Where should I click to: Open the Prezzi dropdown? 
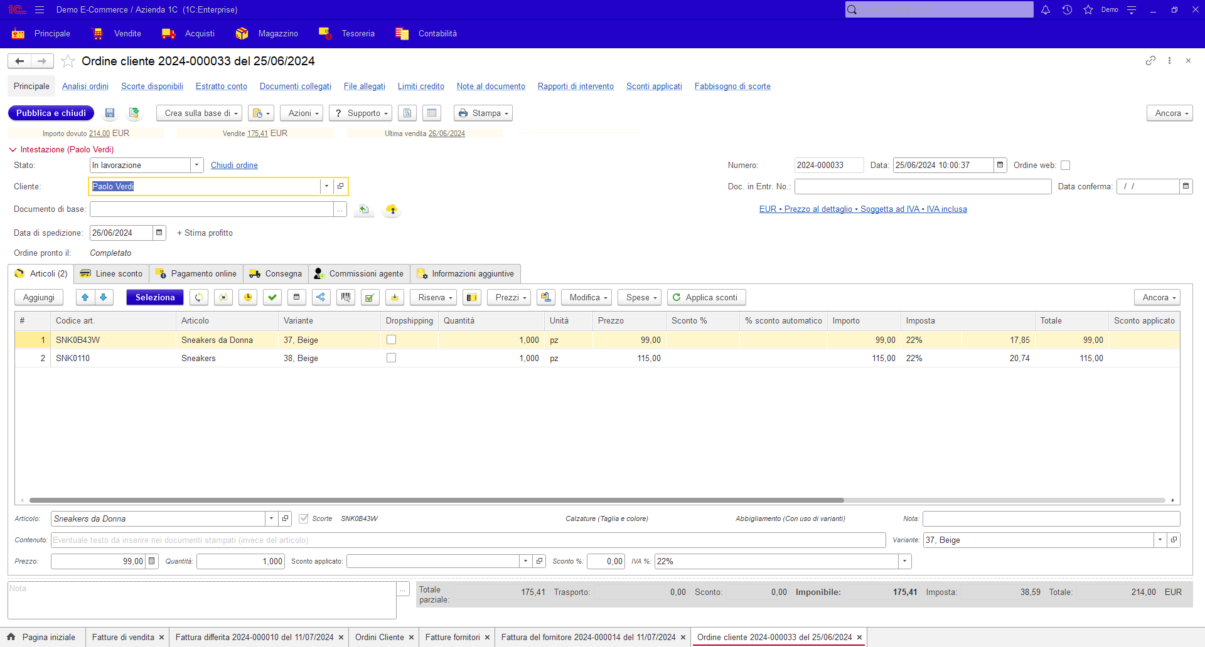509,297
